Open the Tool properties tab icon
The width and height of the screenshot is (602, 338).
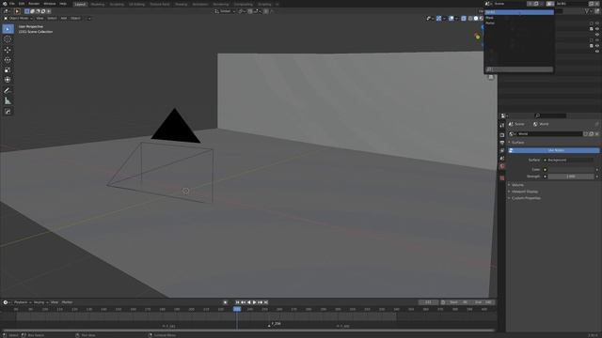click(x=501, y=125)
